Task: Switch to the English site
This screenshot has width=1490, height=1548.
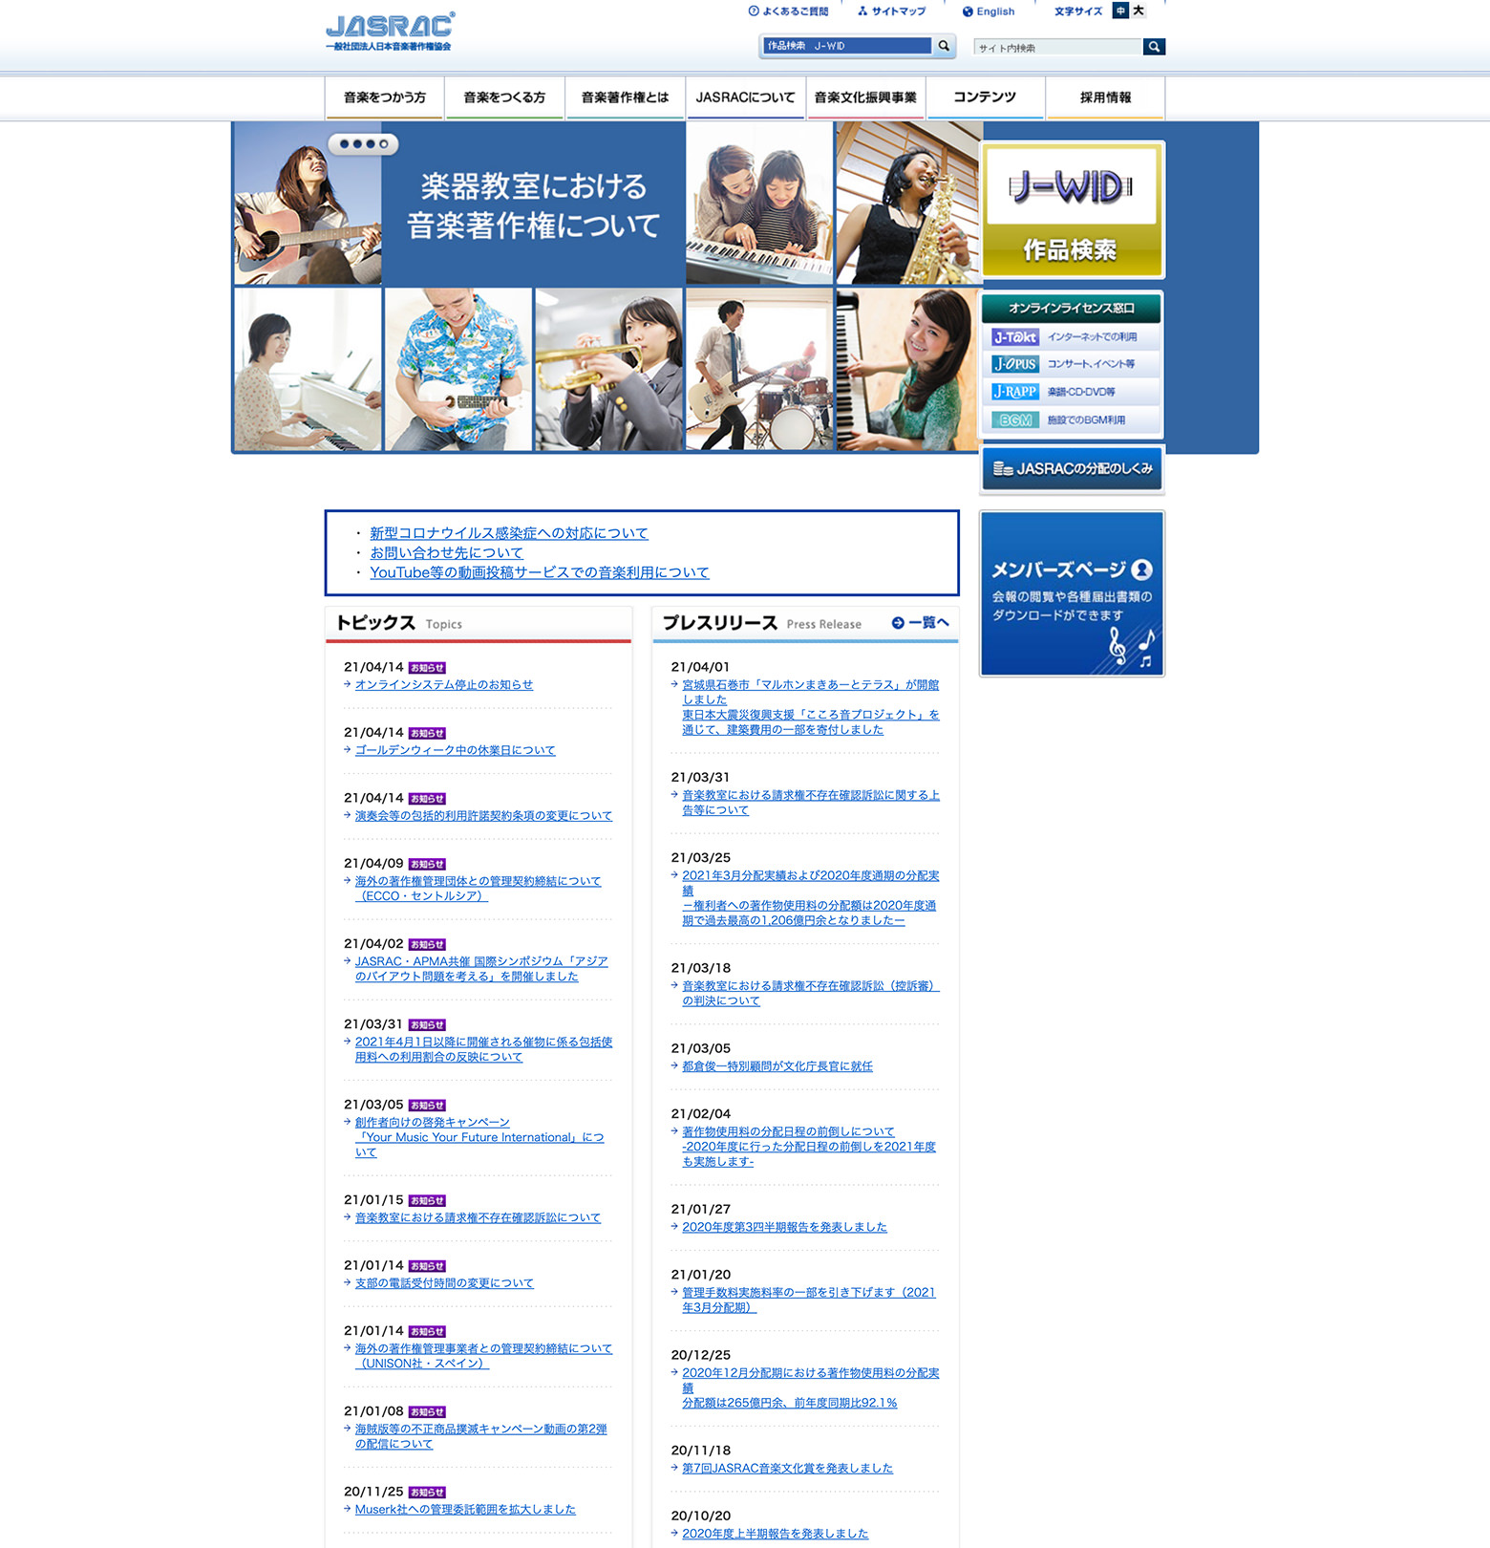Action: click(989, 11)
